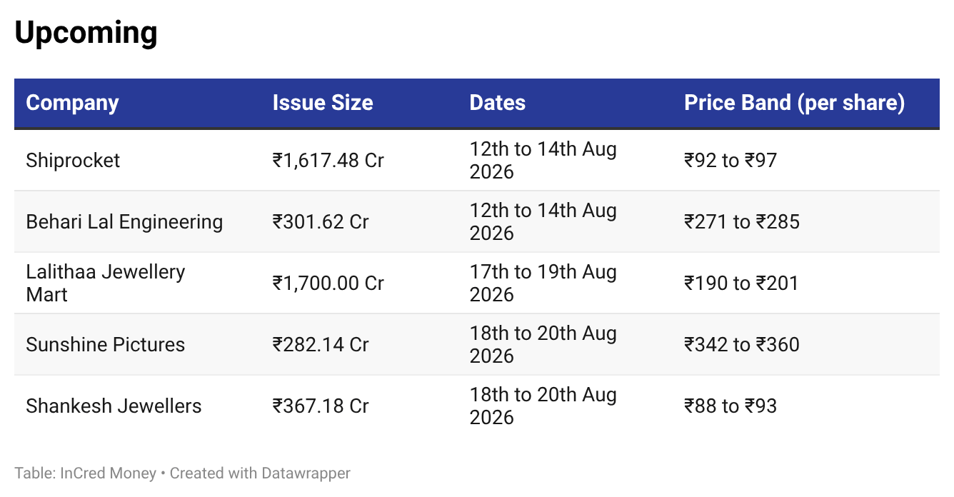Select the ₹1,617.48 Cr issue size cell
The height and width of the screenshot is (497, 954).
click(x=328, y=161)
